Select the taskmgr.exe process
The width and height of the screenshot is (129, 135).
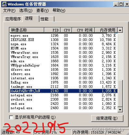pos(64,87)
